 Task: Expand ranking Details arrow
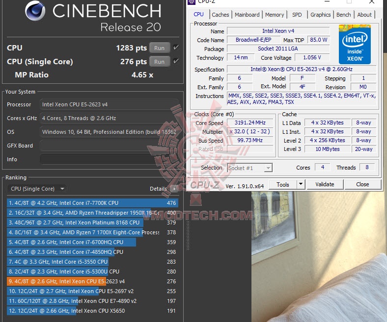click(174, 189)
